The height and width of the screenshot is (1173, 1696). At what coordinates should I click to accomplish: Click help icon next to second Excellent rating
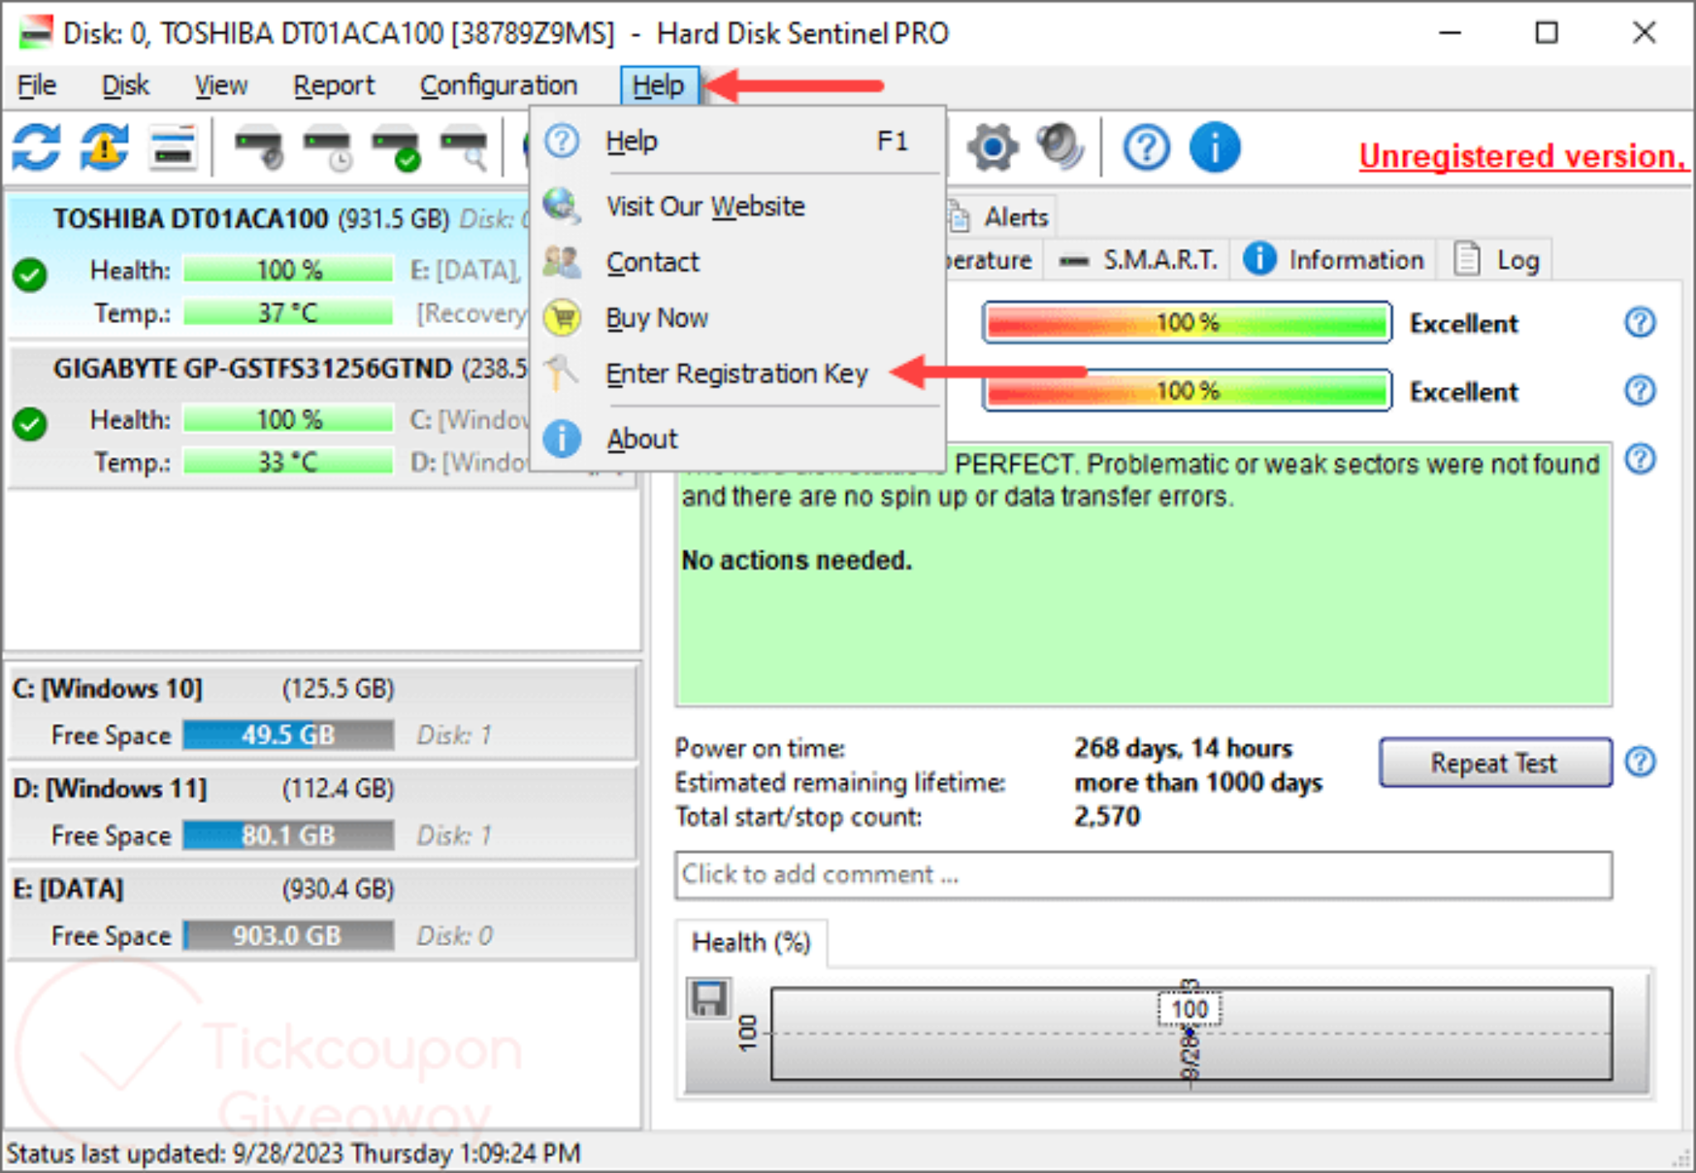1640,390
